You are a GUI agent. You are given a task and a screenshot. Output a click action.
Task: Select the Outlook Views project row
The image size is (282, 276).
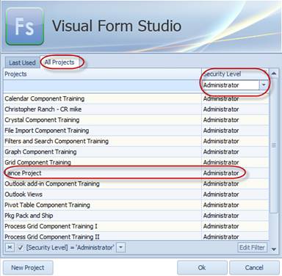[x=136, y=195]
